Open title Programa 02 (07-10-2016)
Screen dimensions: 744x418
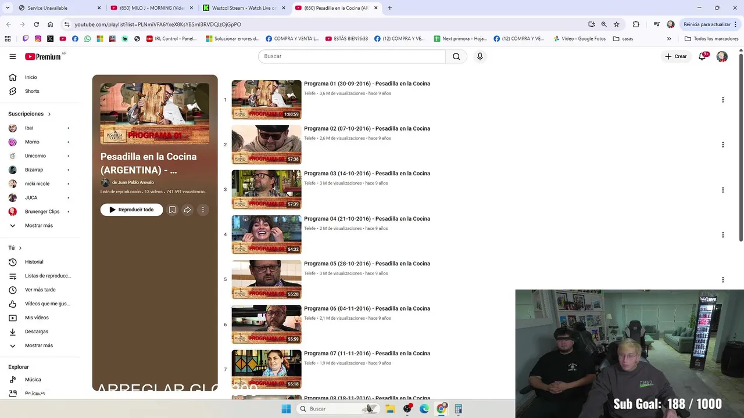(367, 128)
